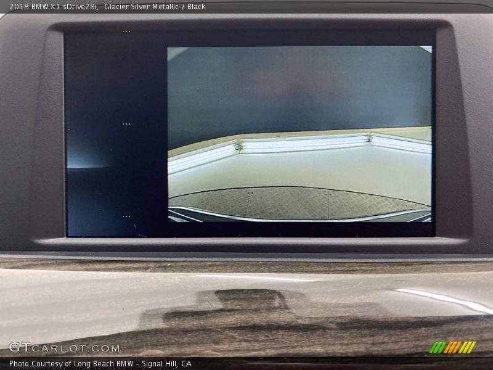Click the "2018 BMW X1 sDrive28i" title text
The width and height of the screenshot is (493, 370).
[53, 7]
